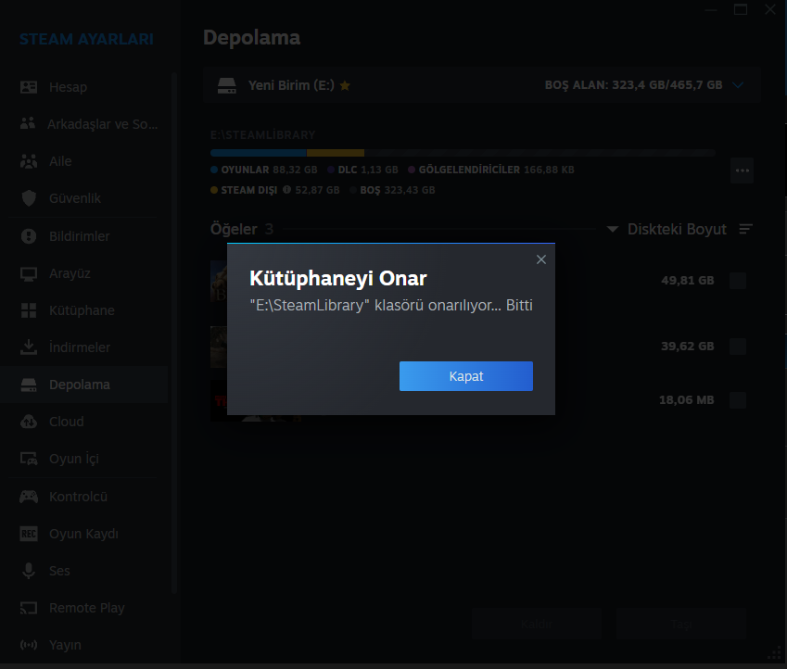Click the Taşı button at the bottom
787x669 pixels.
point(680,624)
